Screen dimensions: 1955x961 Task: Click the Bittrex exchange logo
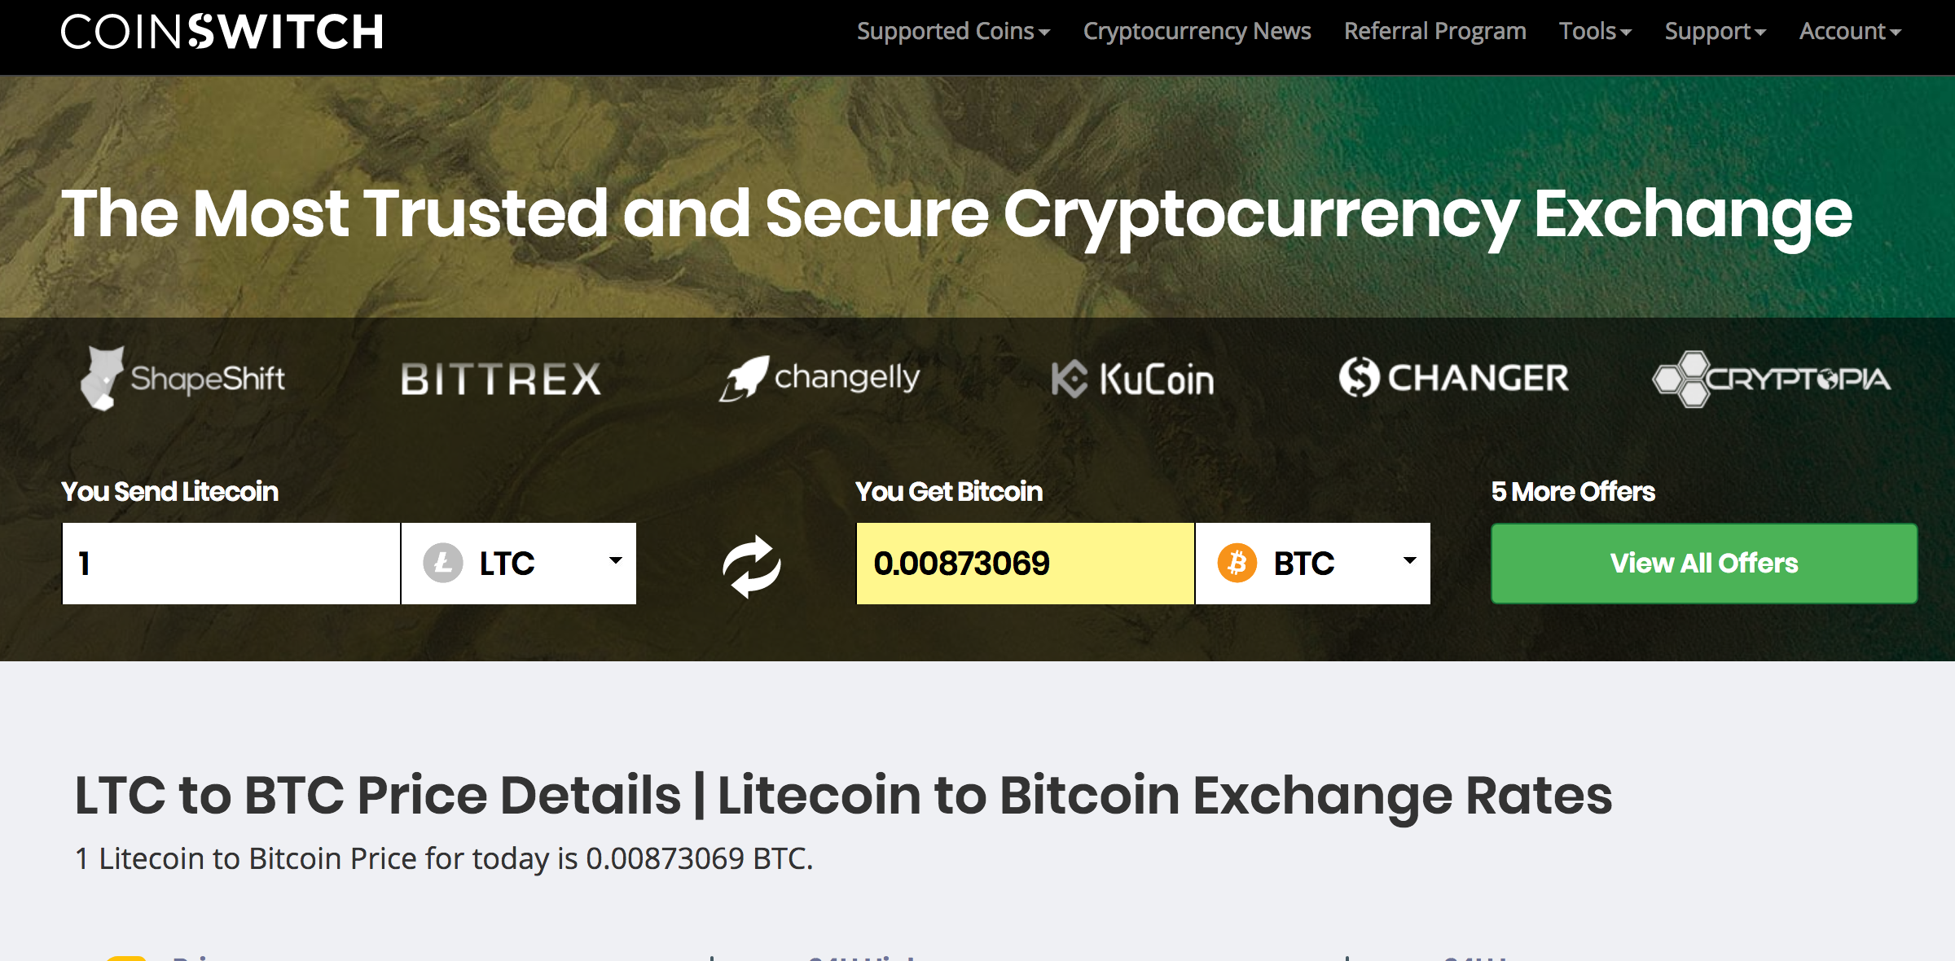(499, 377)
